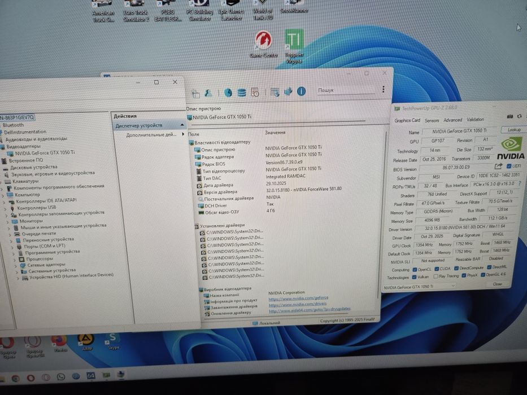Click GPU-Z refresh icon
The height and width of the screenshot is (395, 527).
(519, 116)
